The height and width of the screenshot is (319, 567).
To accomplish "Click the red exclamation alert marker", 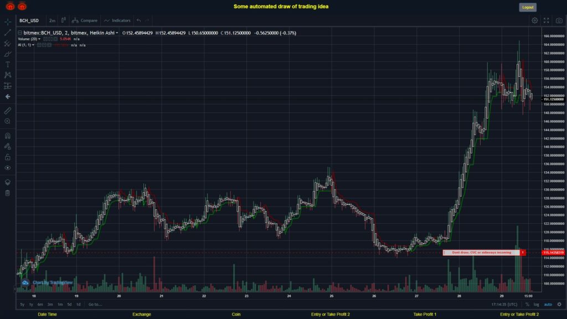I will 523,253.
